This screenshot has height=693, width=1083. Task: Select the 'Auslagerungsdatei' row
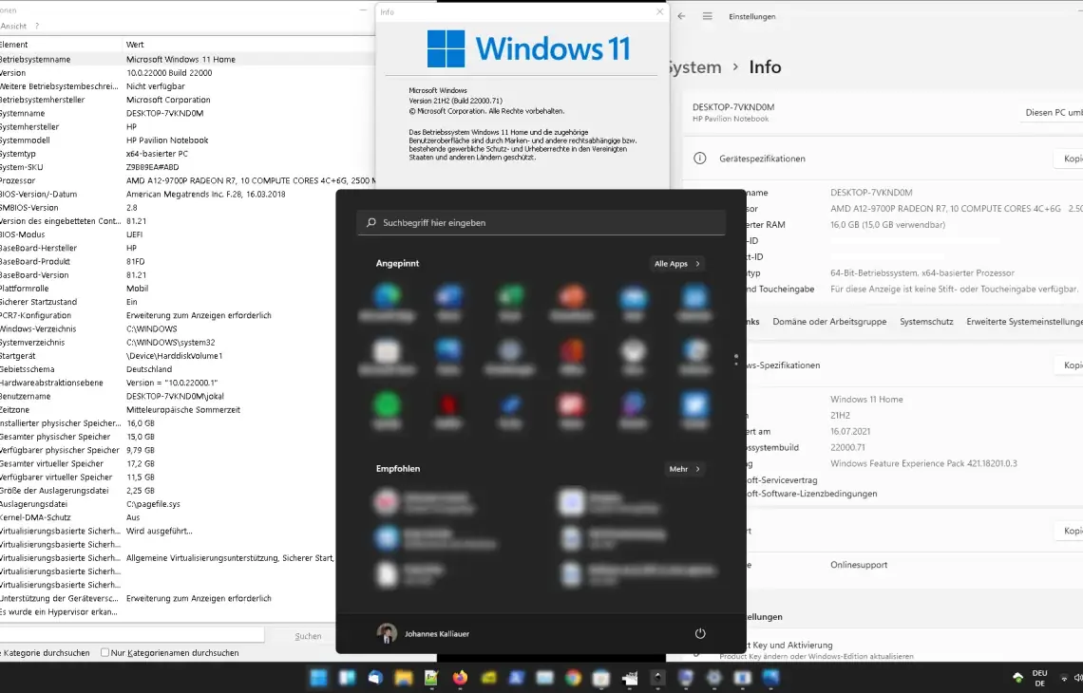(x=168, y=504)
